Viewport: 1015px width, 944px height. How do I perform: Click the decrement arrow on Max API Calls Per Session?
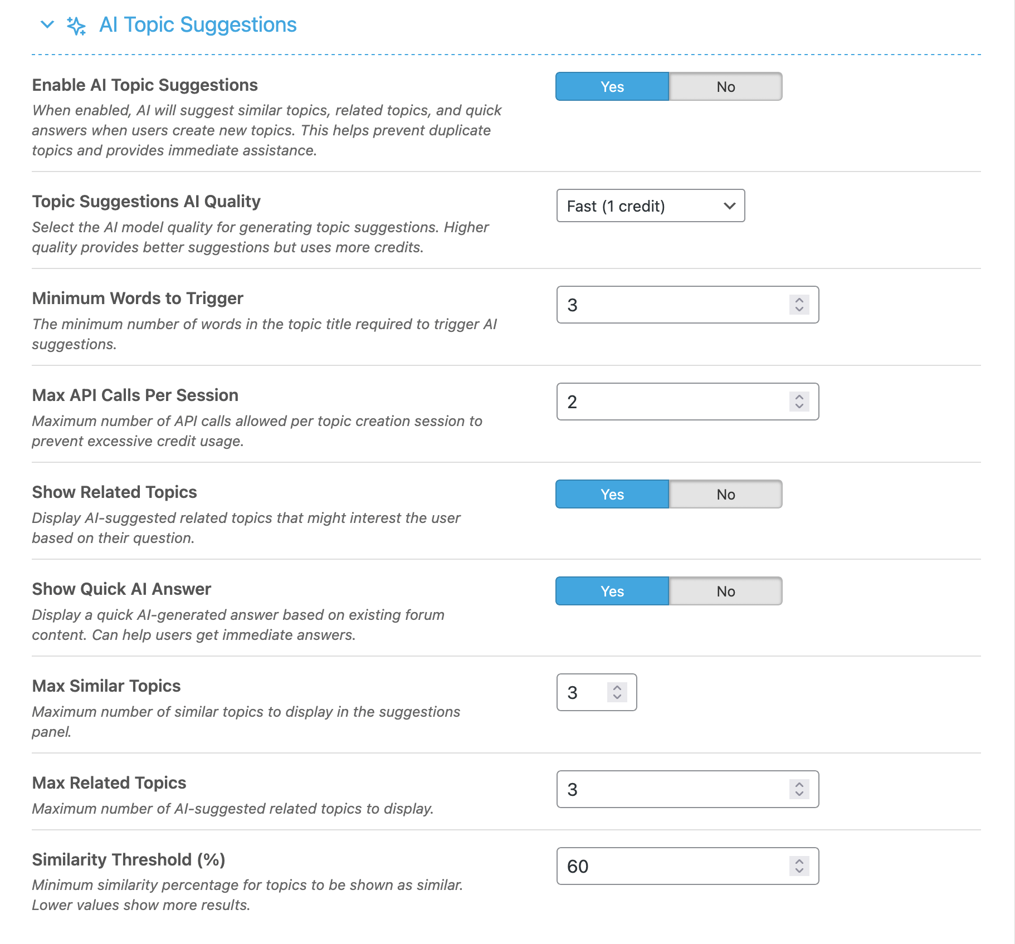click(798, 406)
